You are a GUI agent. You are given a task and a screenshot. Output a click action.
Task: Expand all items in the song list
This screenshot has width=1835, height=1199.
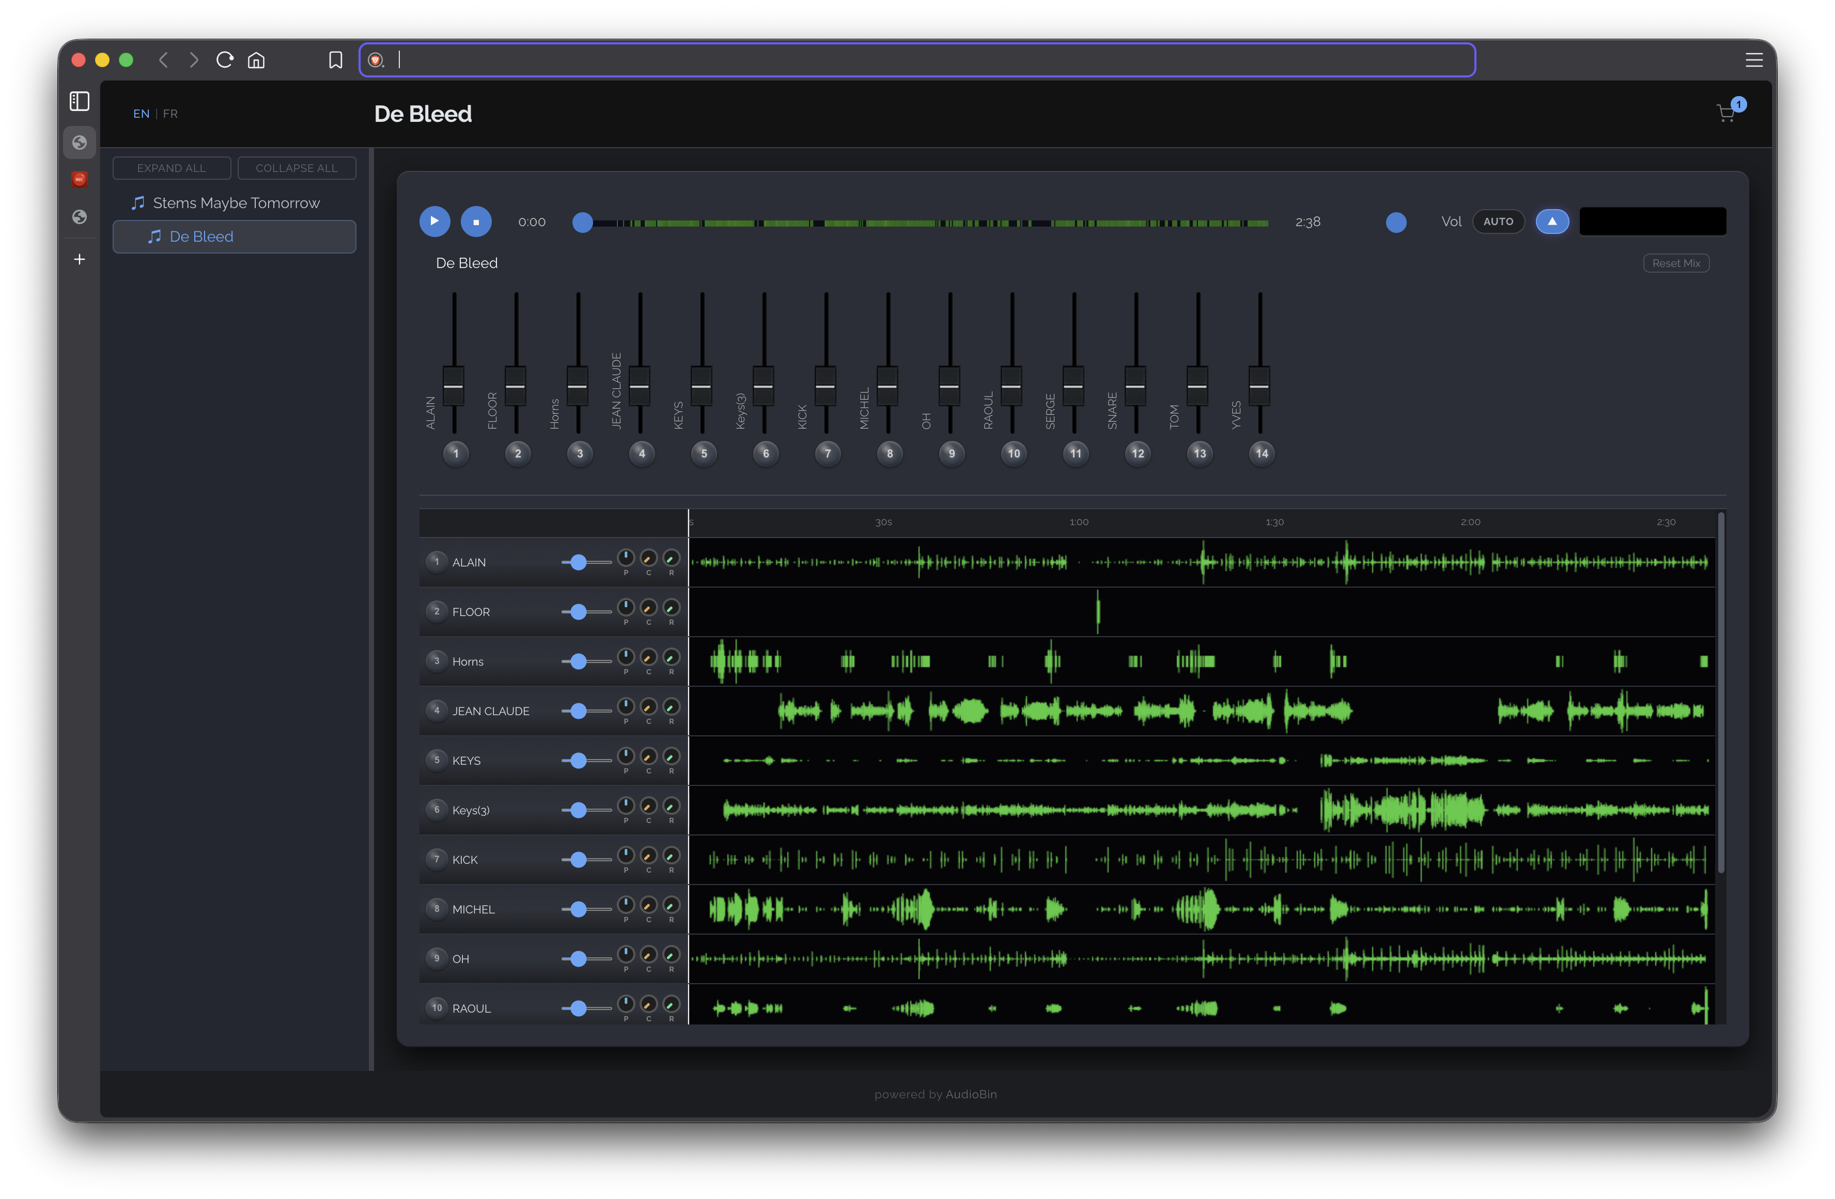point(171,167)
